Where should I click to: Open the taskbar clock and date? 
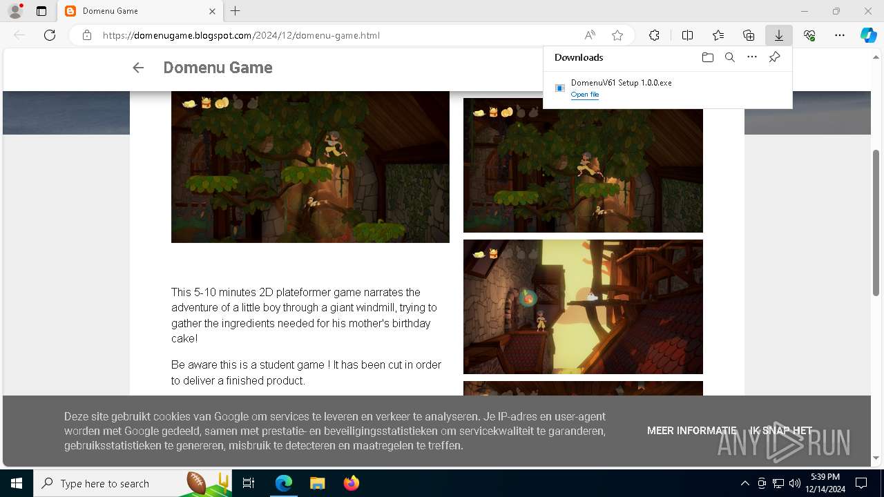[825, 483]
